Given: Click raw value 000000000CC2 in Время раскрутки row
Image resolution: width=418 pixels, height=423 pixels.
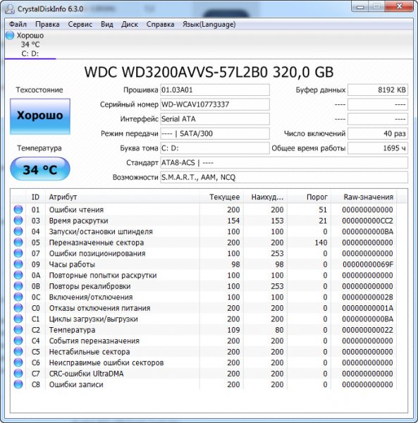Looking at the screenshot, I should (x=367, y=221).
